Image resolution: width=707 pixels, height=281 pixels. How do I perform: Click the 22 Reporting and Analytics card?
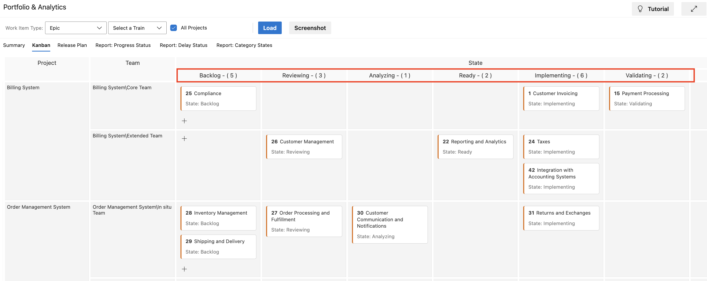tap(475, 147)
